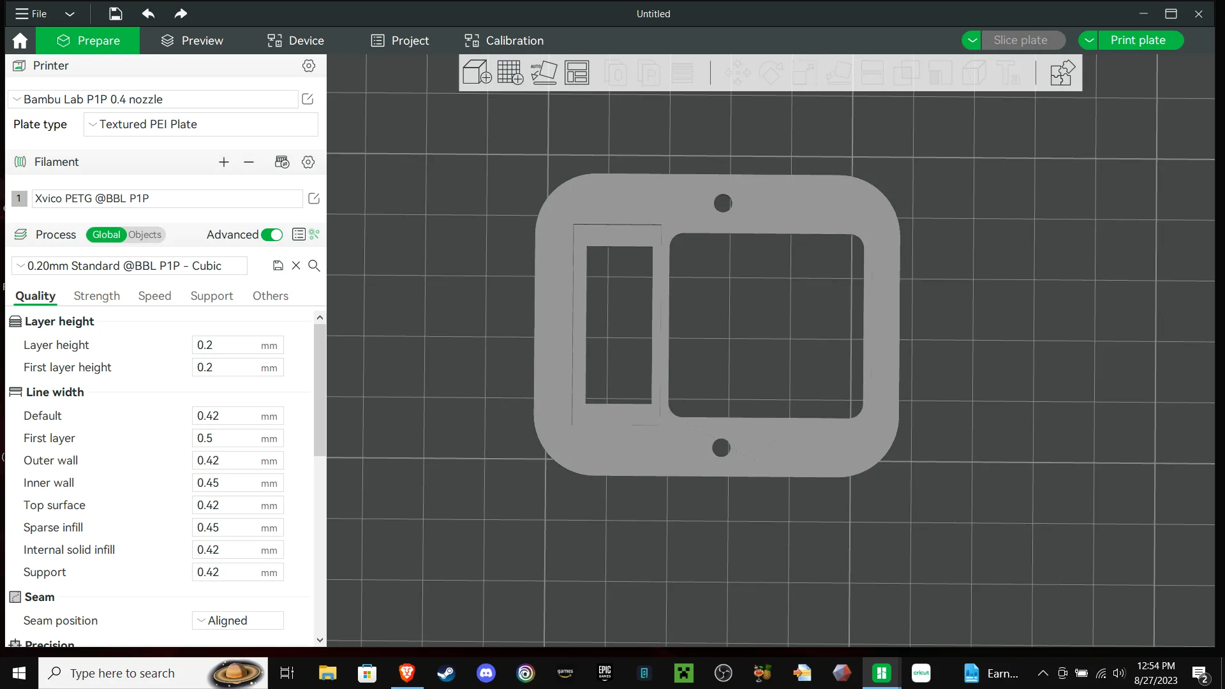Click the Print plate button
1225x689 pixels.
1140,40
